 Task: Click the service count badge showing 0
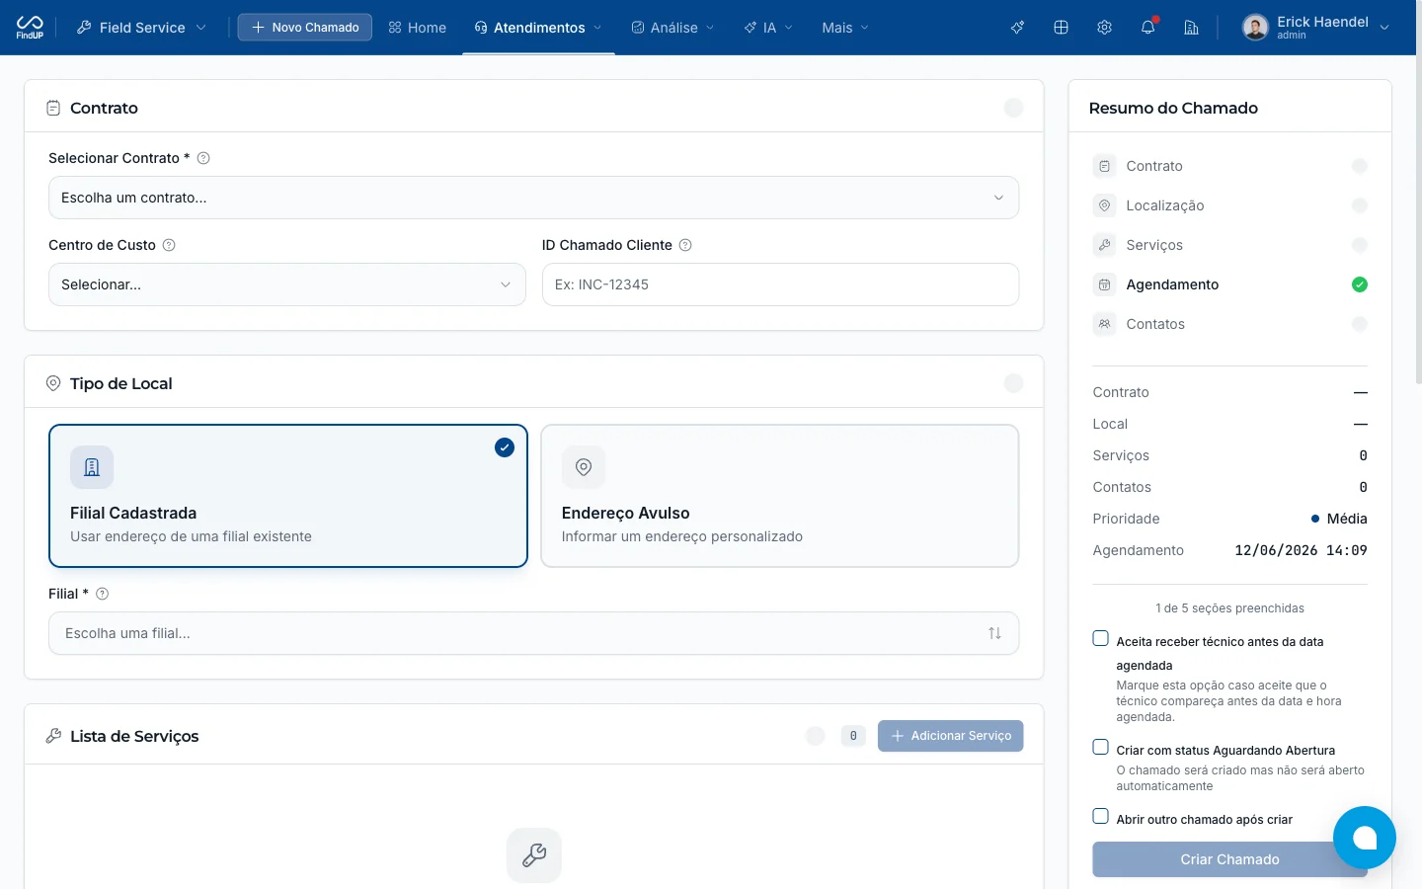(853, 736)
